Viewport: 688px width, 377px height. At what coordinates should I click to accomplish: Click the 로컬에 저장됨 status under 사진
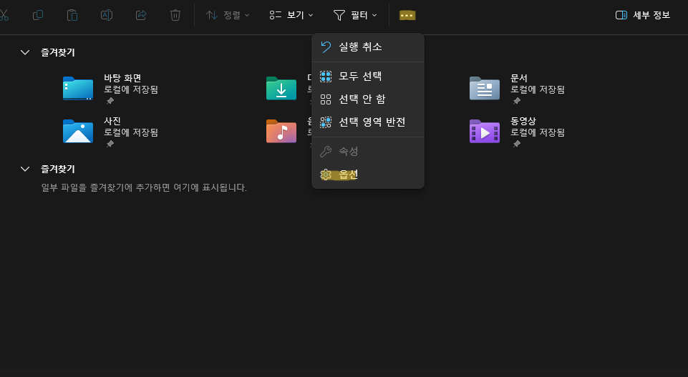point(131,132)
